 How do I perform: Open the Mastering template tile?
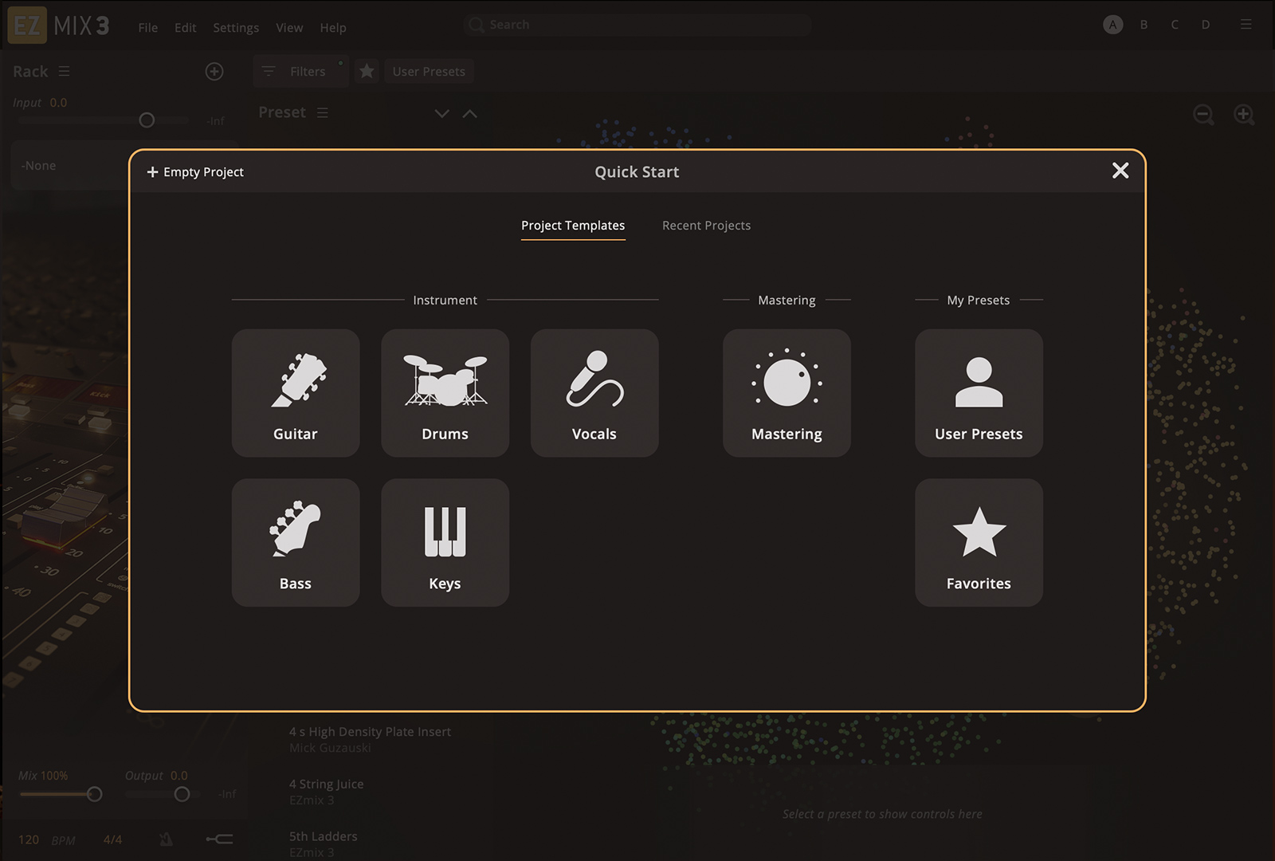click(787, 393)
